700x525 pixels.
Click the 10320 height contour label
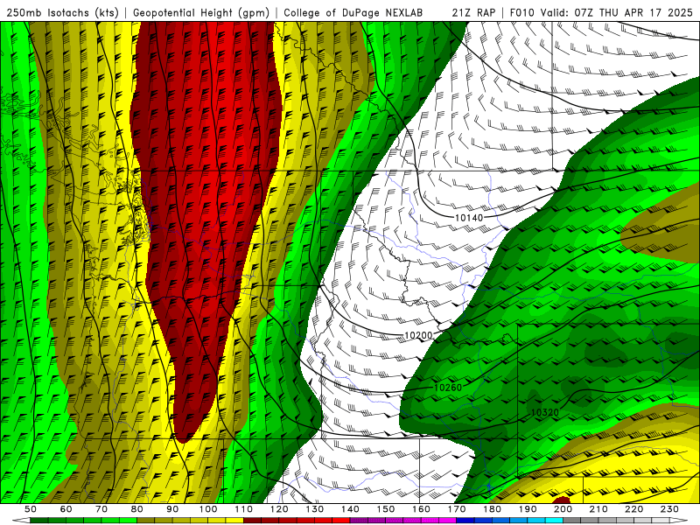tap(544, 412)
